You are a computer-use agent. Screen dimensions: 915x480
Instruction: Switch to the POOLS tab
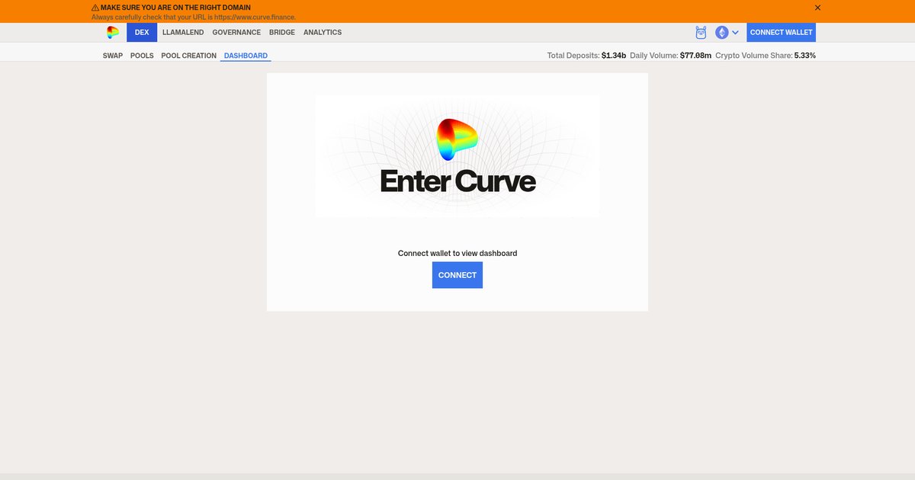142,56
